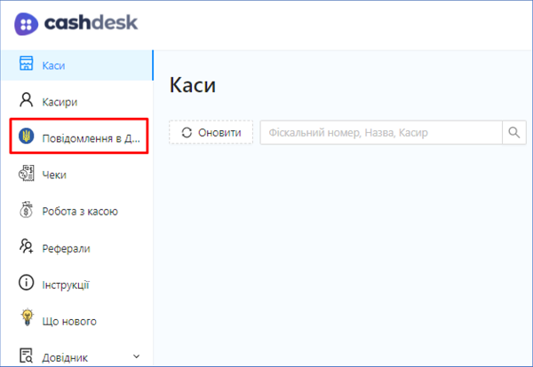533x367 pixels.
Task: Click the receipt icon beside Чеки
Action: 27,175
